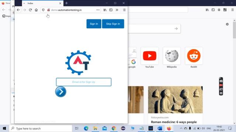Open the home page in front window

click(x=36, y=10)
